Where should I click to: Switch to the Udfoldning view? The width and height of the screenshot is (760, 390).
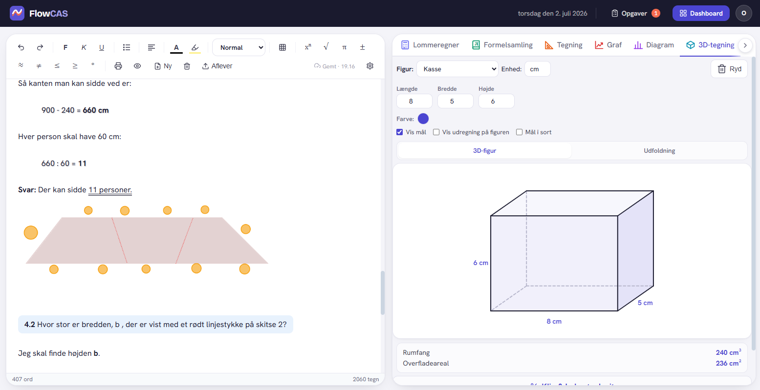(659, 151)
